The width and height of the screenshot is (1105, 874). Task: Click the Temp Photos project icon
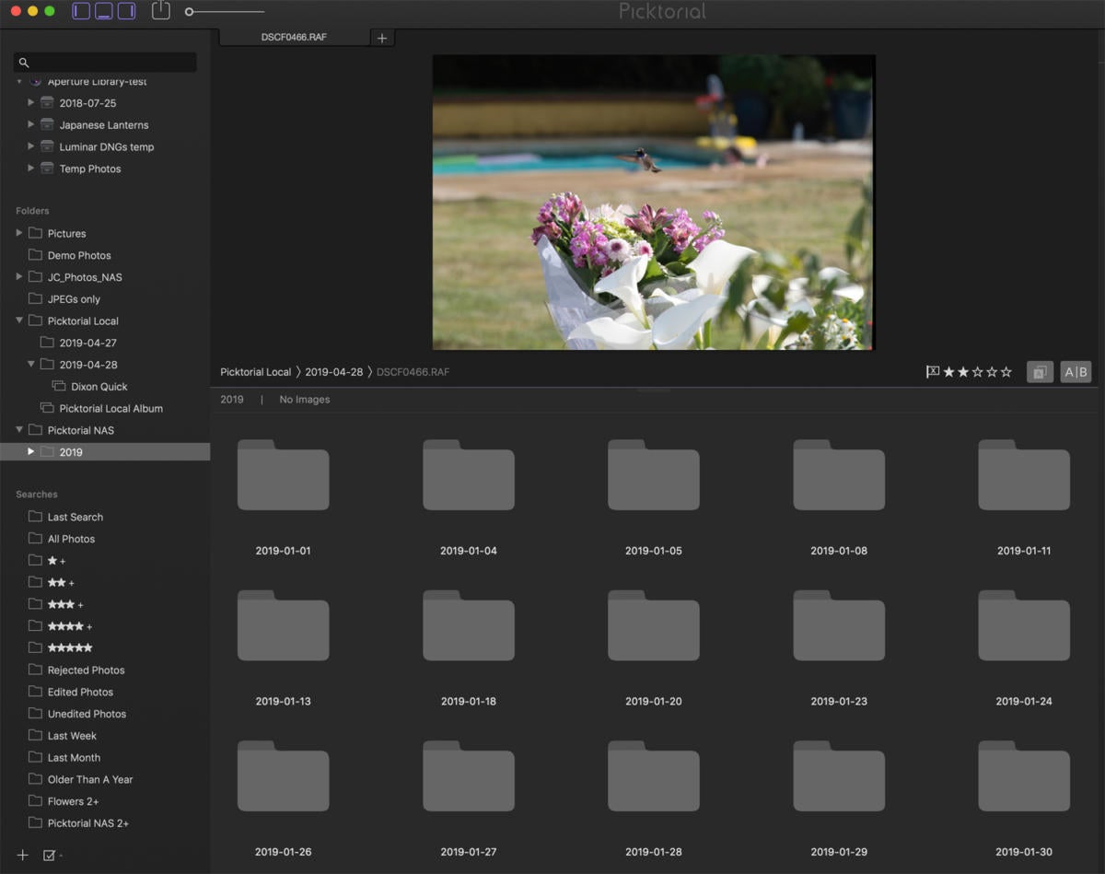tap(47, 169)
